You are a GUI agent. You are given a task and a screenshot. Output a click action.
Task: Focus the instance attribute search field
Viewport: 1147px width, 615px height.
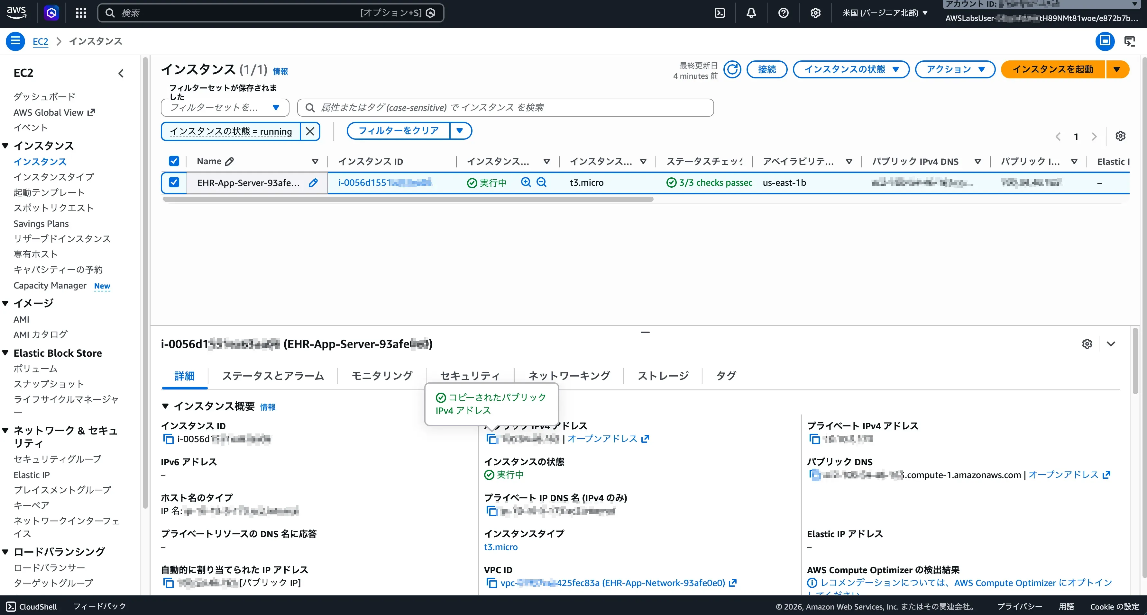(505, 108)
